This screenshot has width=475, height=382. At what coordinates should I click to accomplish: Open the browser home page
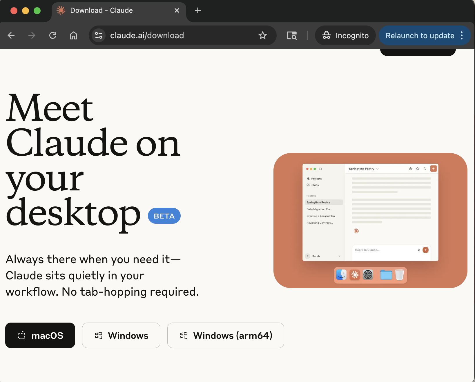click(x=74, y=35)
